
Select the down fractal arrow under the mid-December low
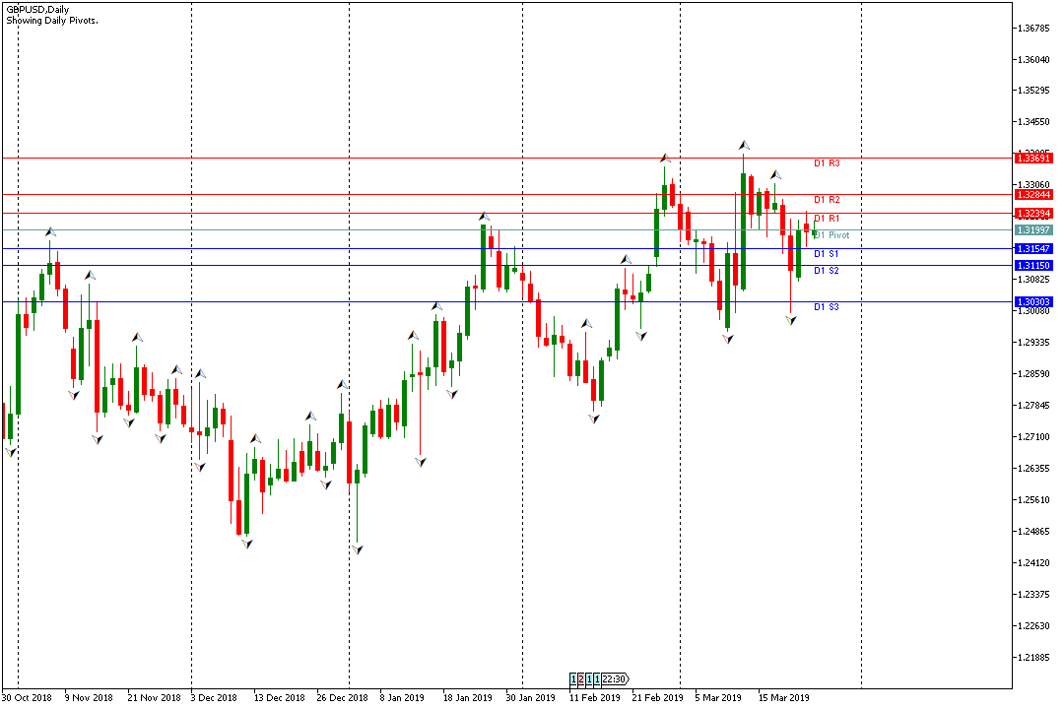pyautogui.click(x=246, y=543)
